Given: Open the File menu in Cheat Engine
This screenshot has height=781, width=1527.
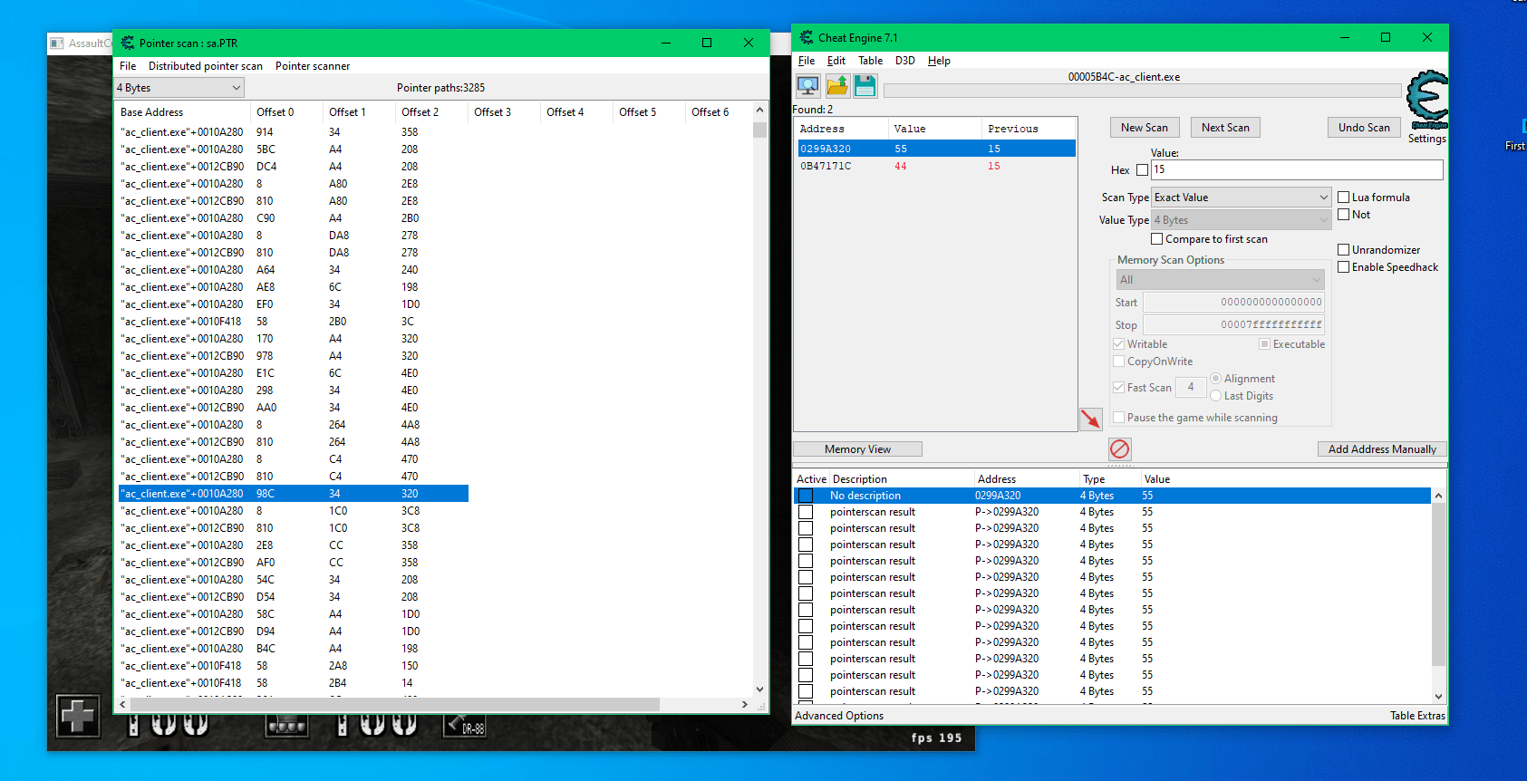Looking at the screenshot, I should pos(806,61).
